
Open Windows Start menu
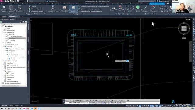coord(2,108)
